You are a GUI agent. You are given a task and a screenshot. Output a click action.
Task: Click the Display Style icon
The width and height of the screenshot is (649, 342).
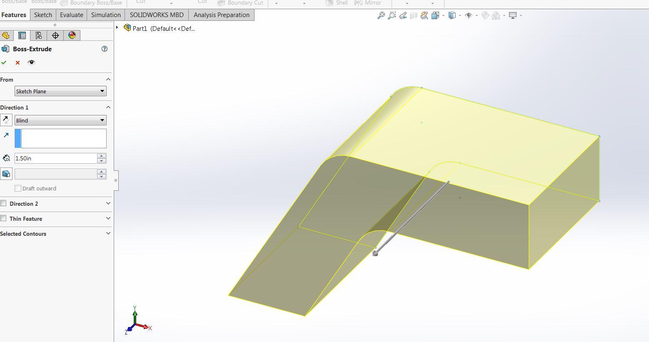(452, 16)
